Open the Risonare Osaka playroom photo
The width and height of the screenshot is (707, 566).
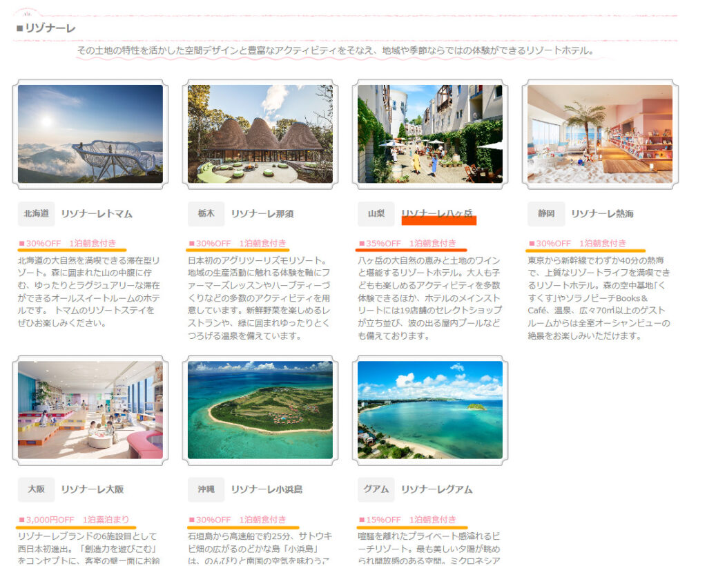pos(90,410)
